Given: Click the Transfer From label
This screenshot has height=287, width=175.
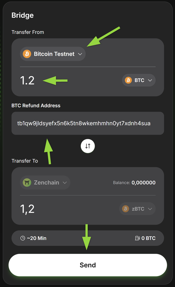Looking at the screenshot, I should pyautogui.click(x=28, y=32).
